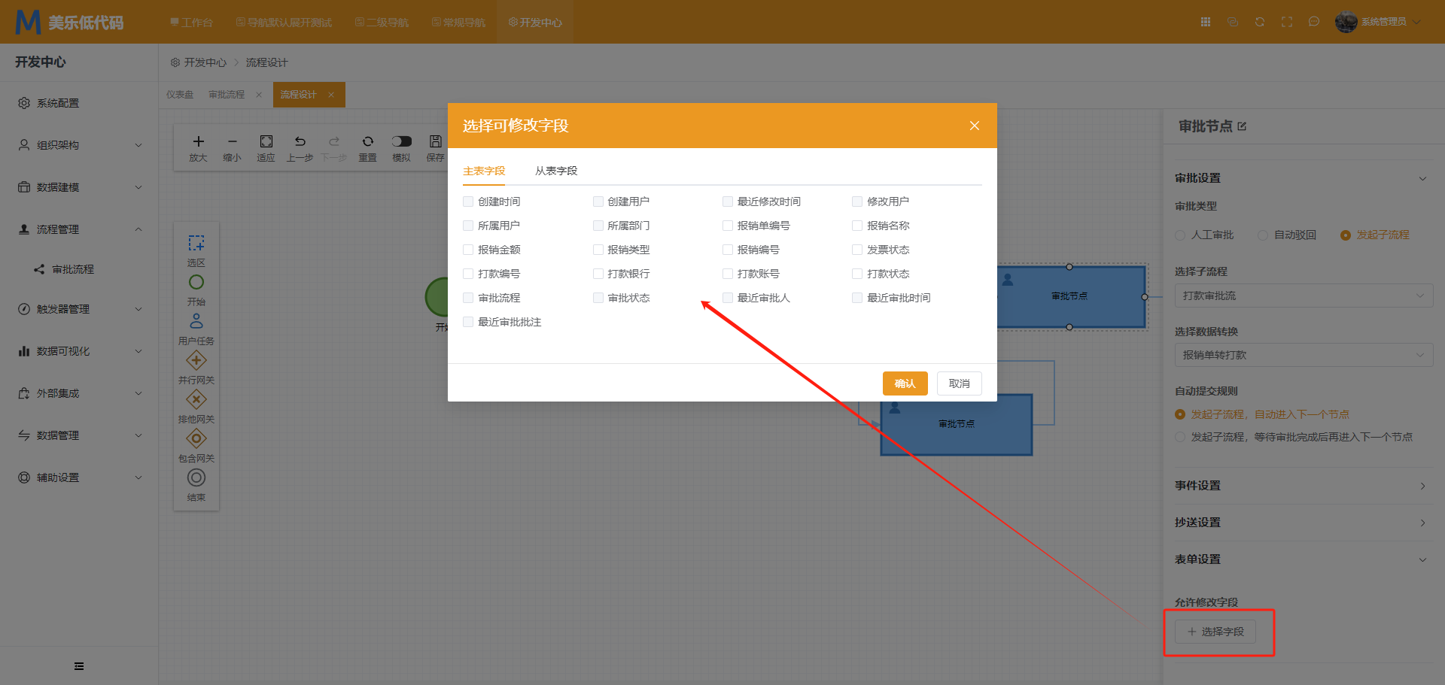Switch to the 从表字段 tab
Image resolution: width=1445 pixels, height=685 pixels.
556,171
